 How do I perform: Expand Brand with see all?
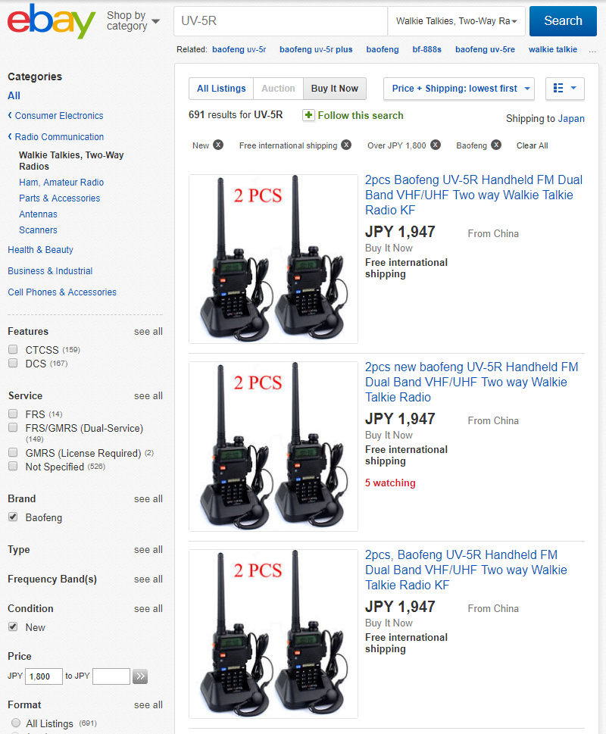(148, 499)
